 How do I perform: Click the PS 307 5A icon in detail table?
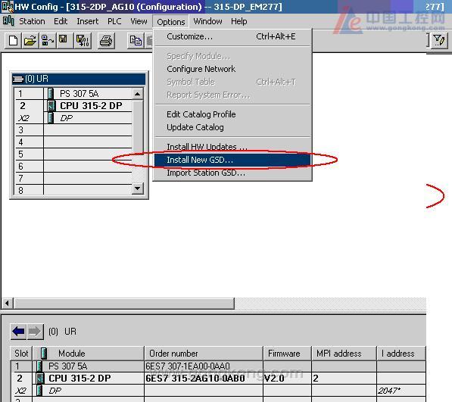pyautogui.click(x=40, y=366)
